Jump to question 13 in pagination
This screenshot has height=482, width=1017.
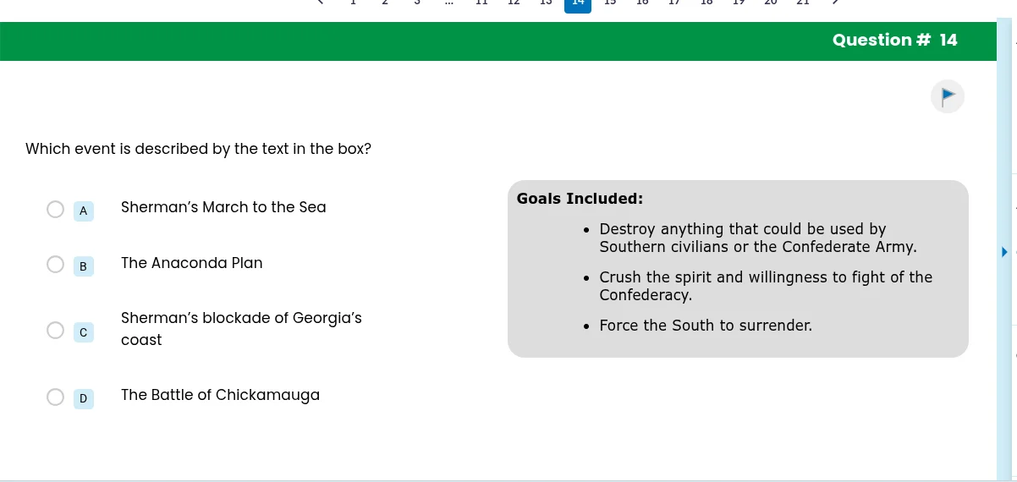click(x=546, y=3)
